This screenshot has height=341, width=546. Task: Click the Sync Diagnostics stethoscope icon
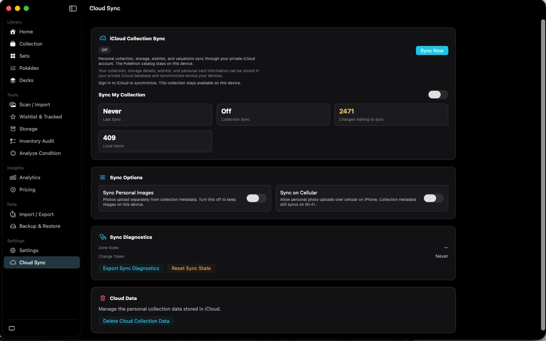click(x=103, y=237)
